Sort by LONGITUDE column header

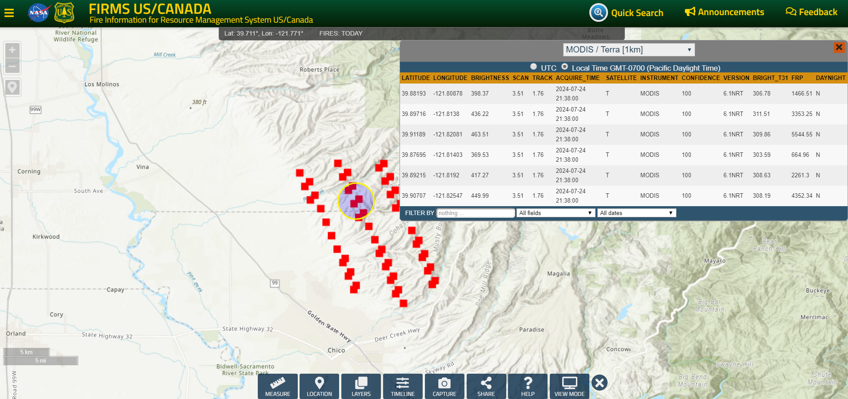tap(450, 78)
